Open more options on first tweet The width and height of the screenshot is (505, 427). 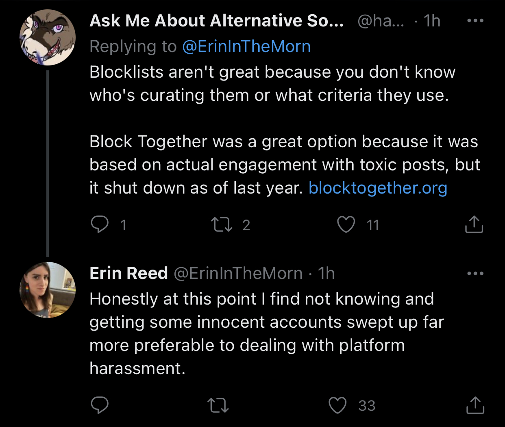click(475, 21)
